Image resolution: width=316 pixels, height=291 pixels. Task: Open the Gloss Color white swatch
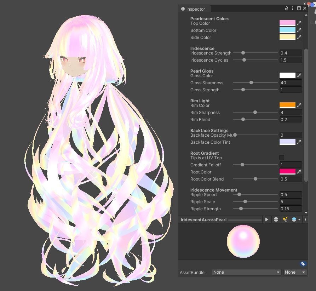point(287,75)
